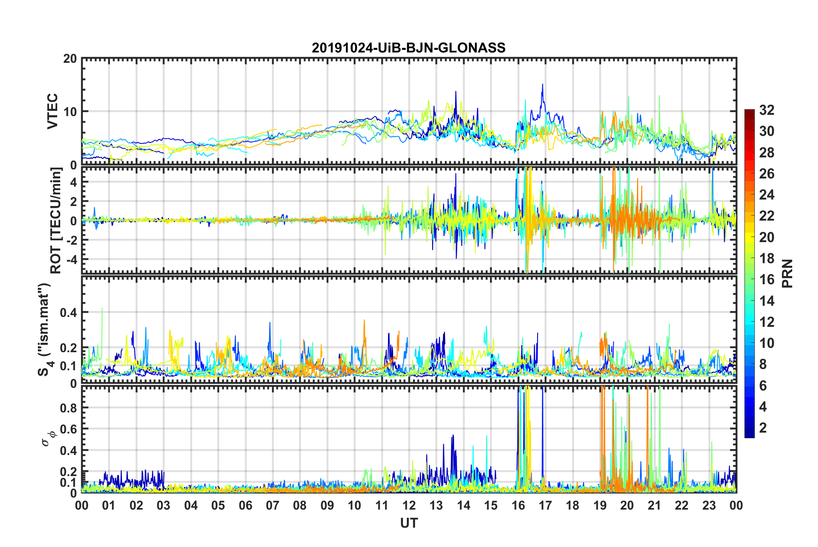Select the 0.8 tick on the sigma-phi axis
Image resolution: width=818 pixels, height=547 pixels.
tap(68, 408)
